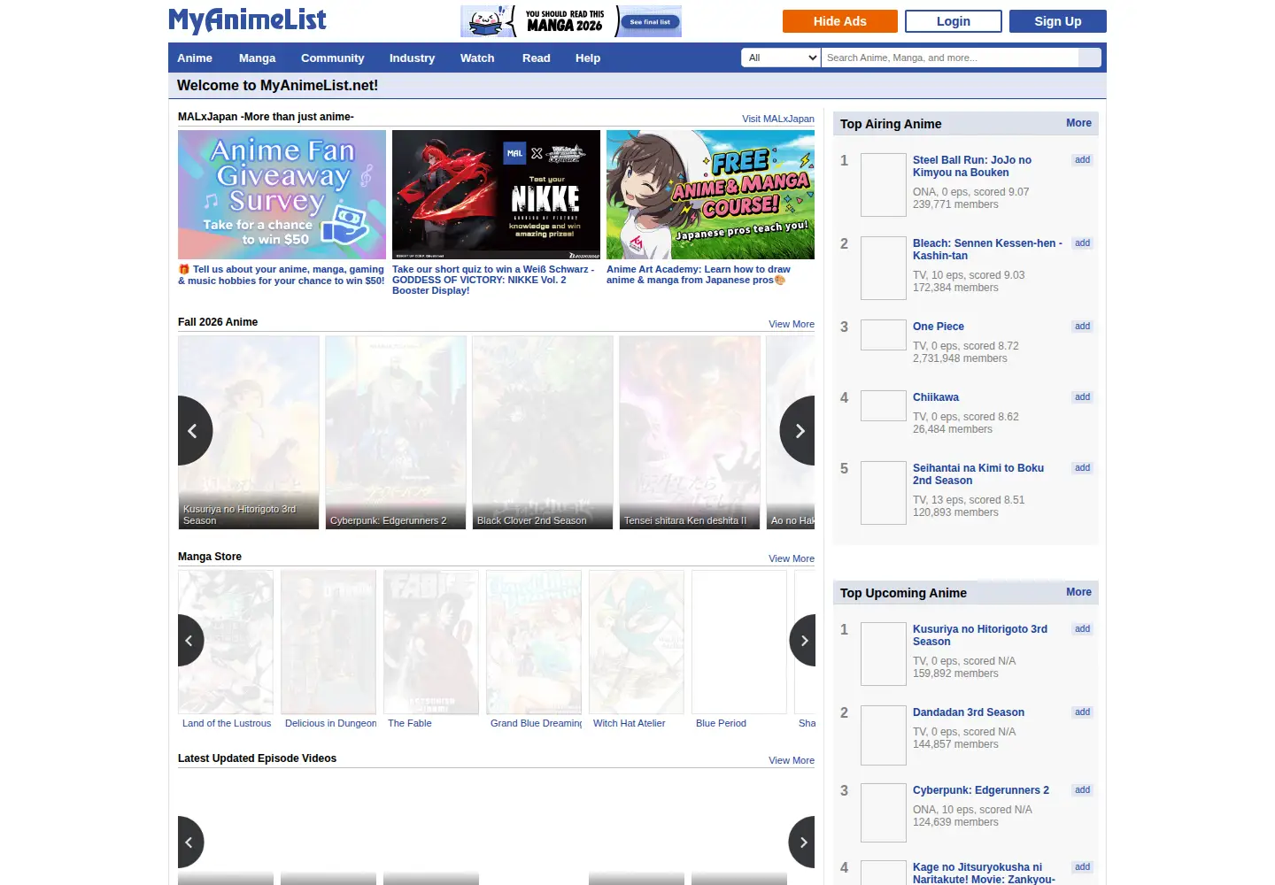The width and height of the screenshot is (1275, 885).
Task: Open Cyberpunk: Edgerunners 2 seasonal card
Action: 396,432
